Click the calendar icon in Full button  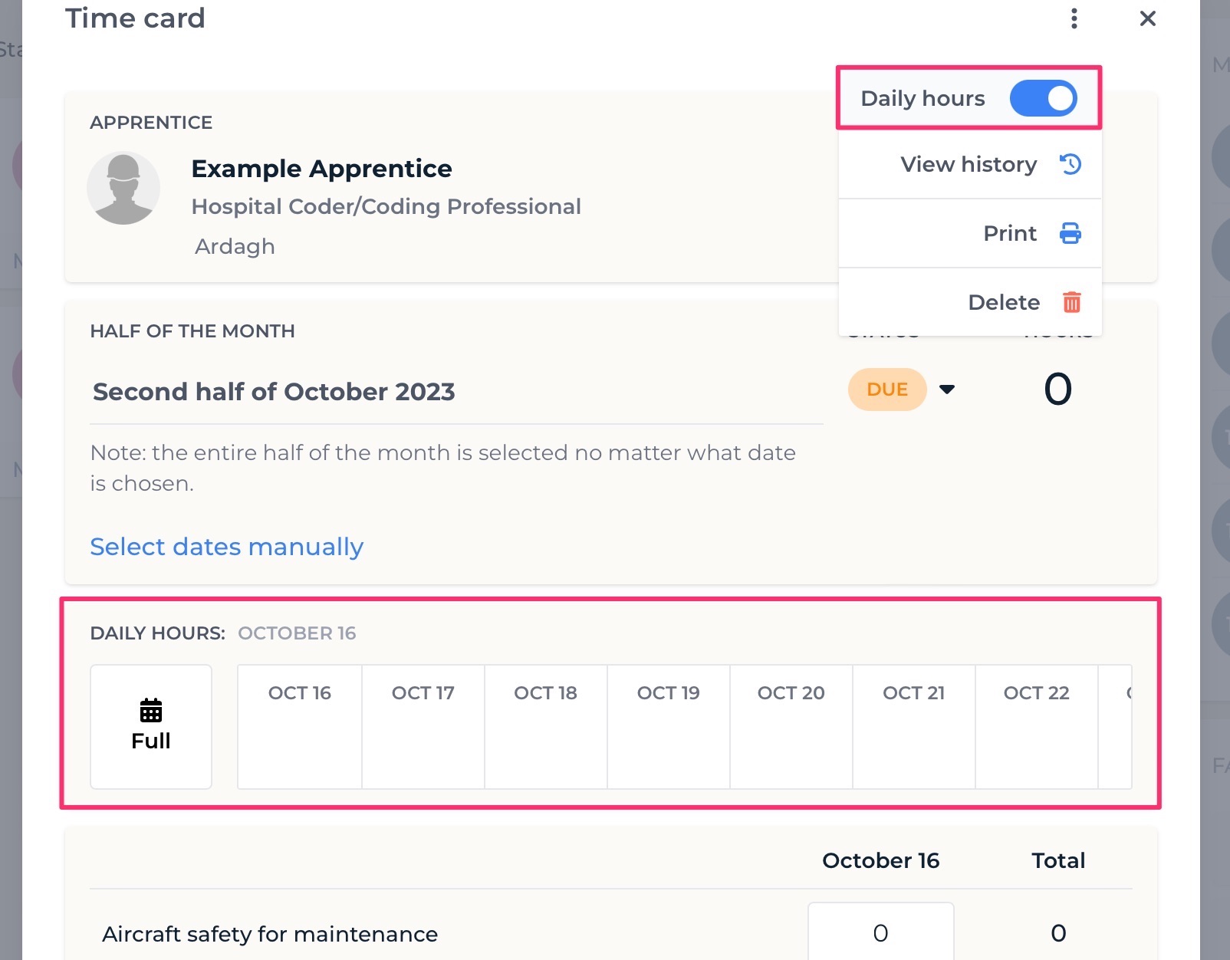(151, 710)
